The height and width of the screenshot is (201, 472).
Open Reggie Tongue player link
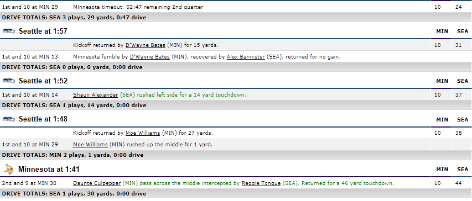point(261,183)
